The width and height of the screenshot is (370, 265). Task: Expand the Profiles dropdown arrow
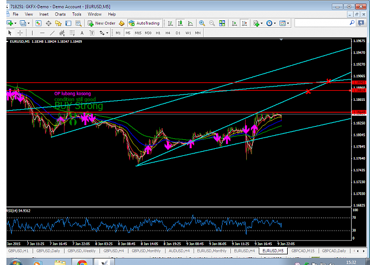pyautogui.click(x=28, y=23)
